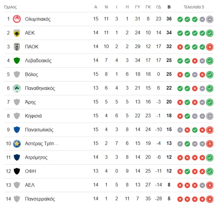The height and width of the screenshot is (209, 222).
Task: Open the Πανσερραϊκός team row
Action: (x=109, y=199)
